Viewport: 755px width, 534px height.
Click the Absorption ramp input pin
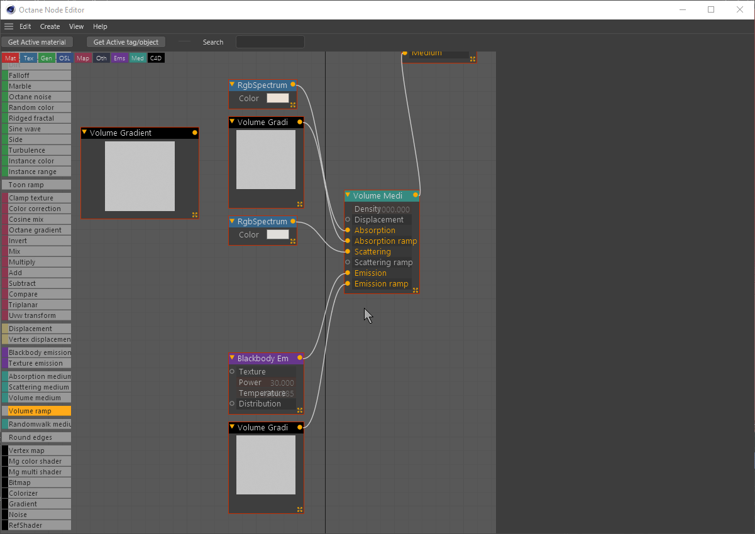tap(348, 241)
